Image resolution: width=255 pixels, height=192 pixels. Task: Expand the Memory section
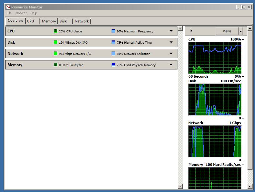coord(171,65)
